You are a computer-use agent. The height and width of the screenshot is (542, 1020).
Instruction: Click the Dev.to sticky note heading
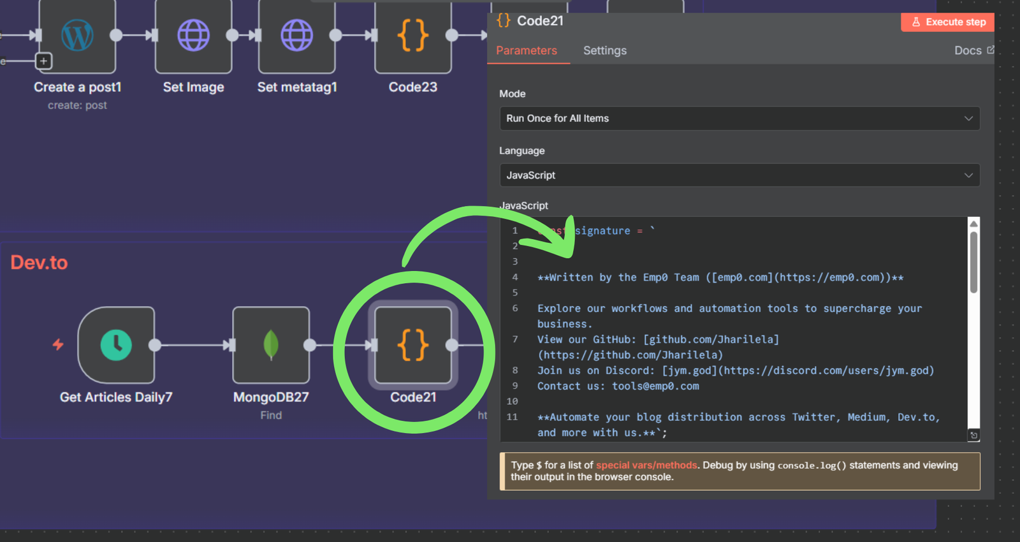[x=39, y=263]
